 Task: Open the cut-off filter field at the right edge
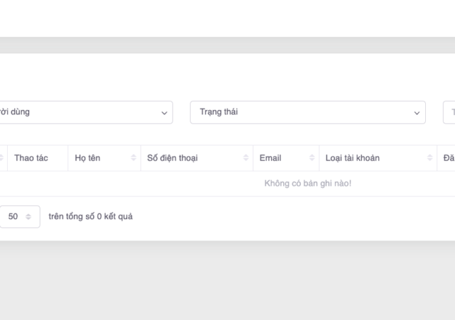(449, 112)
